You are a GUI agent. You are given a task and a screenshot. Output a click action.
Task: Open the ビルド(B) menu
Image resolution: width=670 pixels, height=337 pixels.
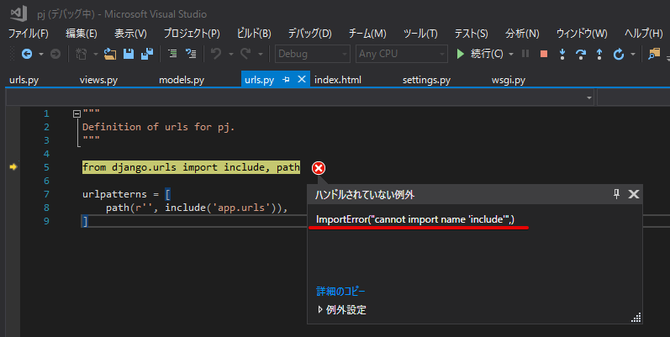point(254,34)
